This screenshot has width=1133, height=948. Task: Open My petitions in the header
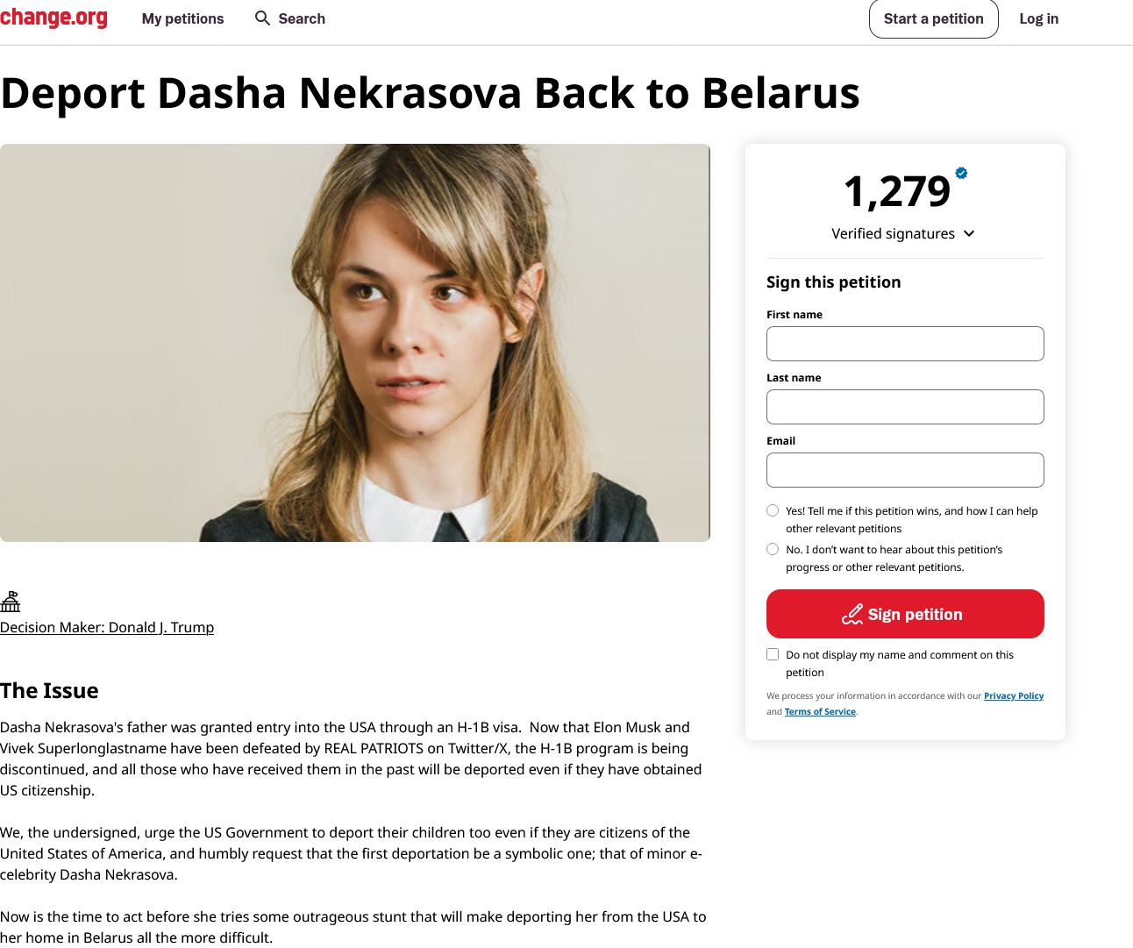(x=182, y=18)
